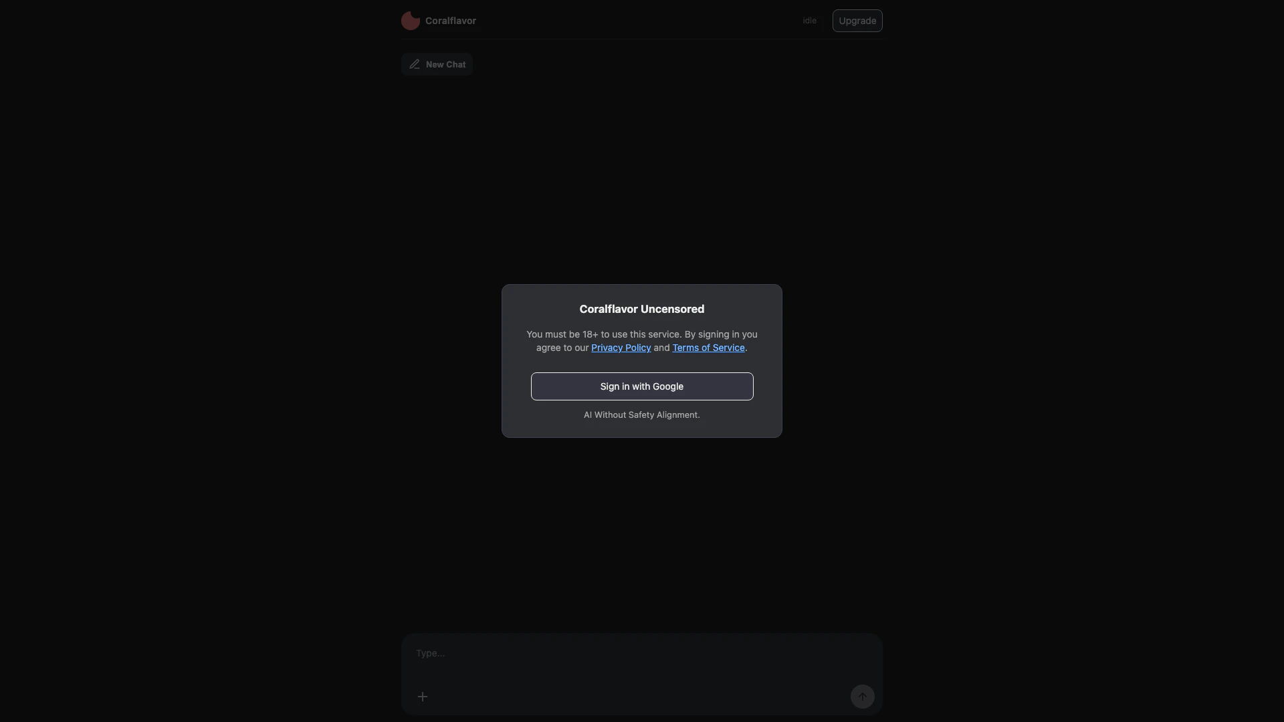Open the Upgrade plan button
1284x722 pixels.
pos(857,21)
